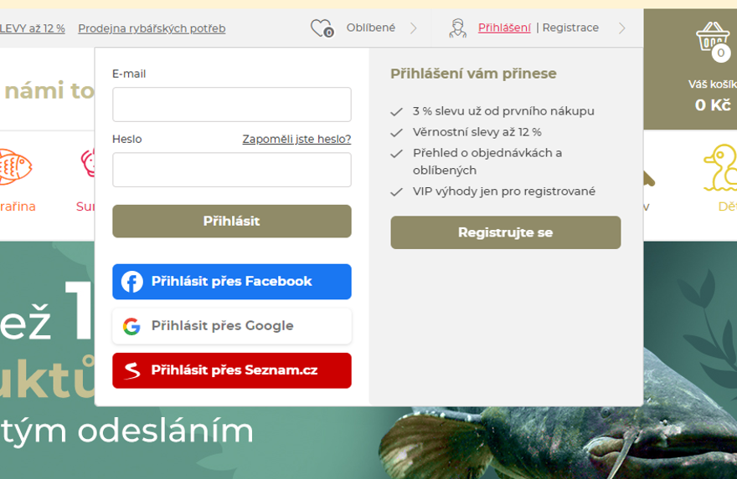
Task: Click the user profile icon
Action: 457,28
